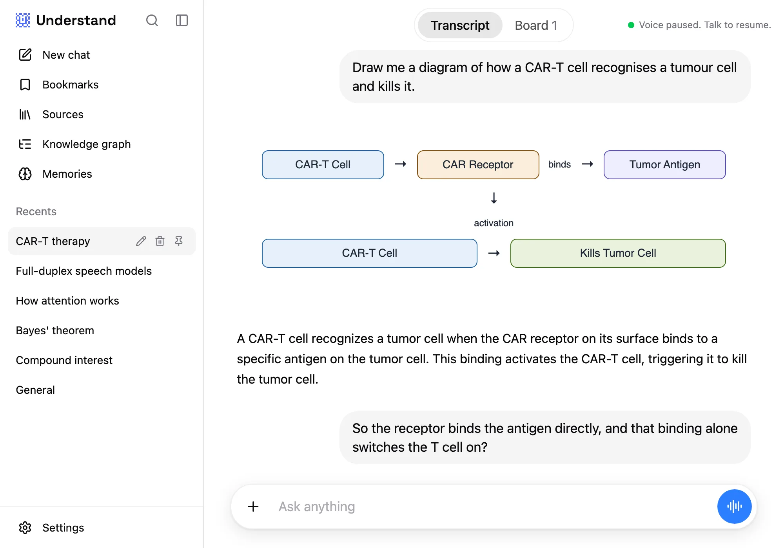Click the Settings gear icon
The image size is (784, 548).
point(25,528)
